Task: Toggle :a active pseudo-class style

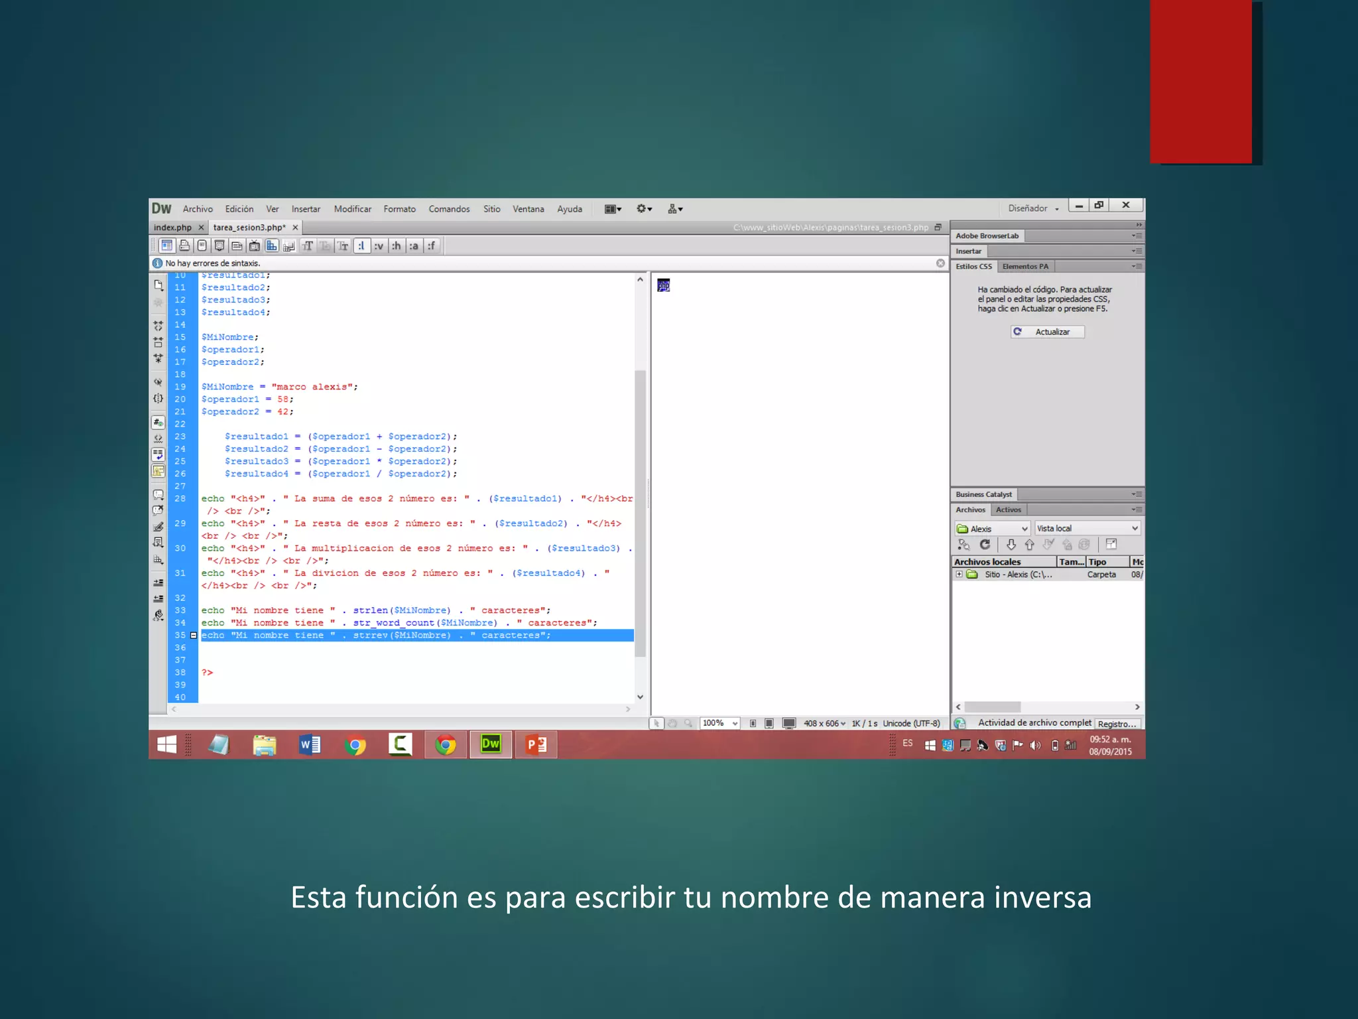Action: [x=414, y=246]
